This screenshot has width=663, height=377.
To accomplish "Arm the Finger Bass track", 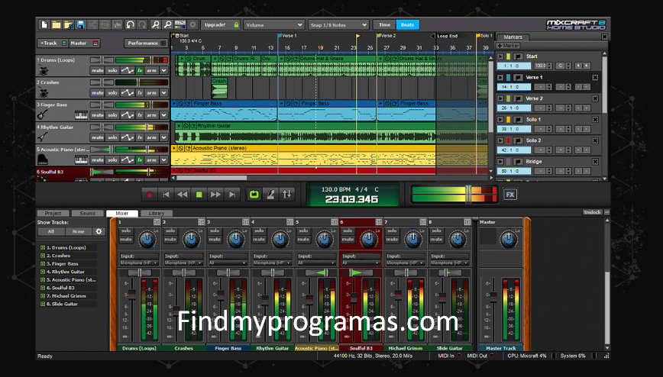I will tap(151, 115).
